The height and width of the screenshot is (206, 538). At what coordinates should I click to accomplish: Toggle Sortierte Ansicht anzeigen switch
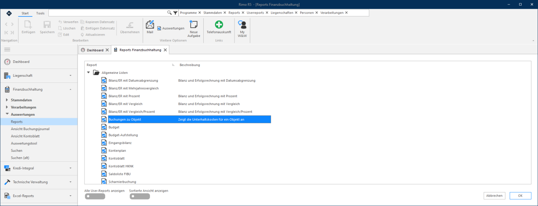coord(140,197)
